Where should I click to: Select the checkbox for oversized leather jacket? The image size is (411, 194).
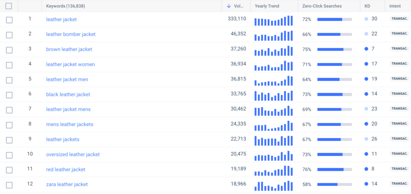[9, 154]
